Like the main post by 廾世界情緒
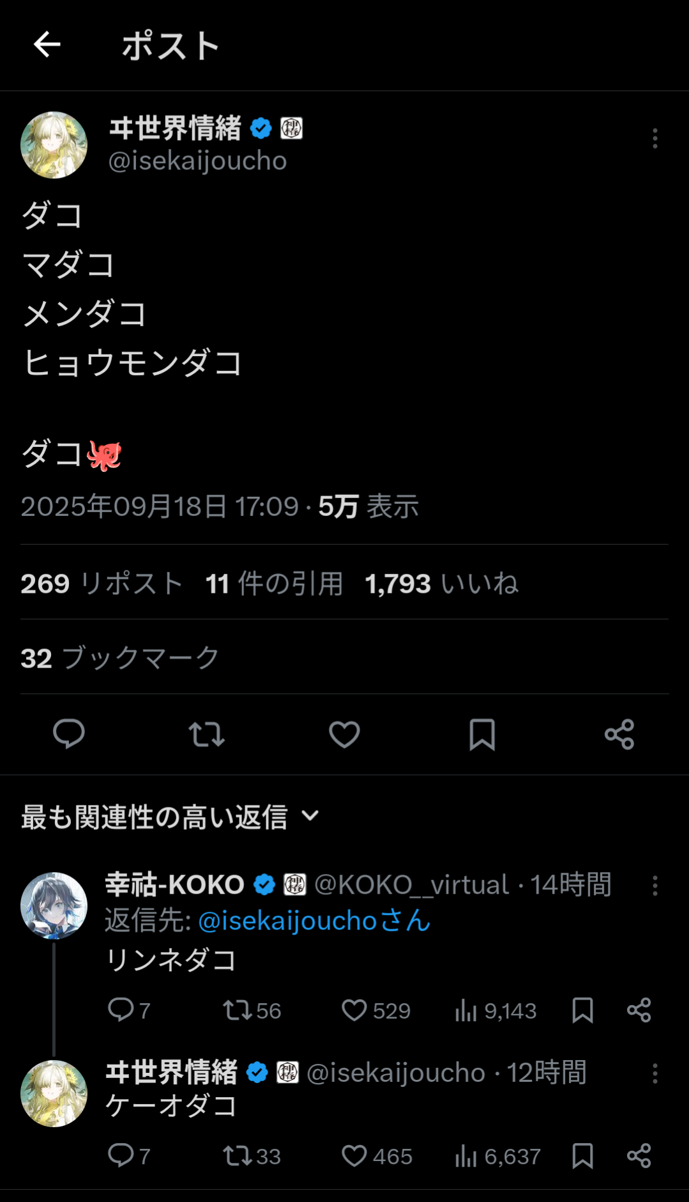The image size is (689, 1202). [344, 734]
